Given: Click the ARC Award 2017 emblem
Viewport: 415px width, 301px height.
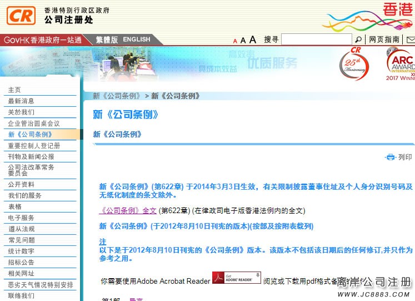Looking at the screenshot, I should pyautogui.click(x=401, y=64).
